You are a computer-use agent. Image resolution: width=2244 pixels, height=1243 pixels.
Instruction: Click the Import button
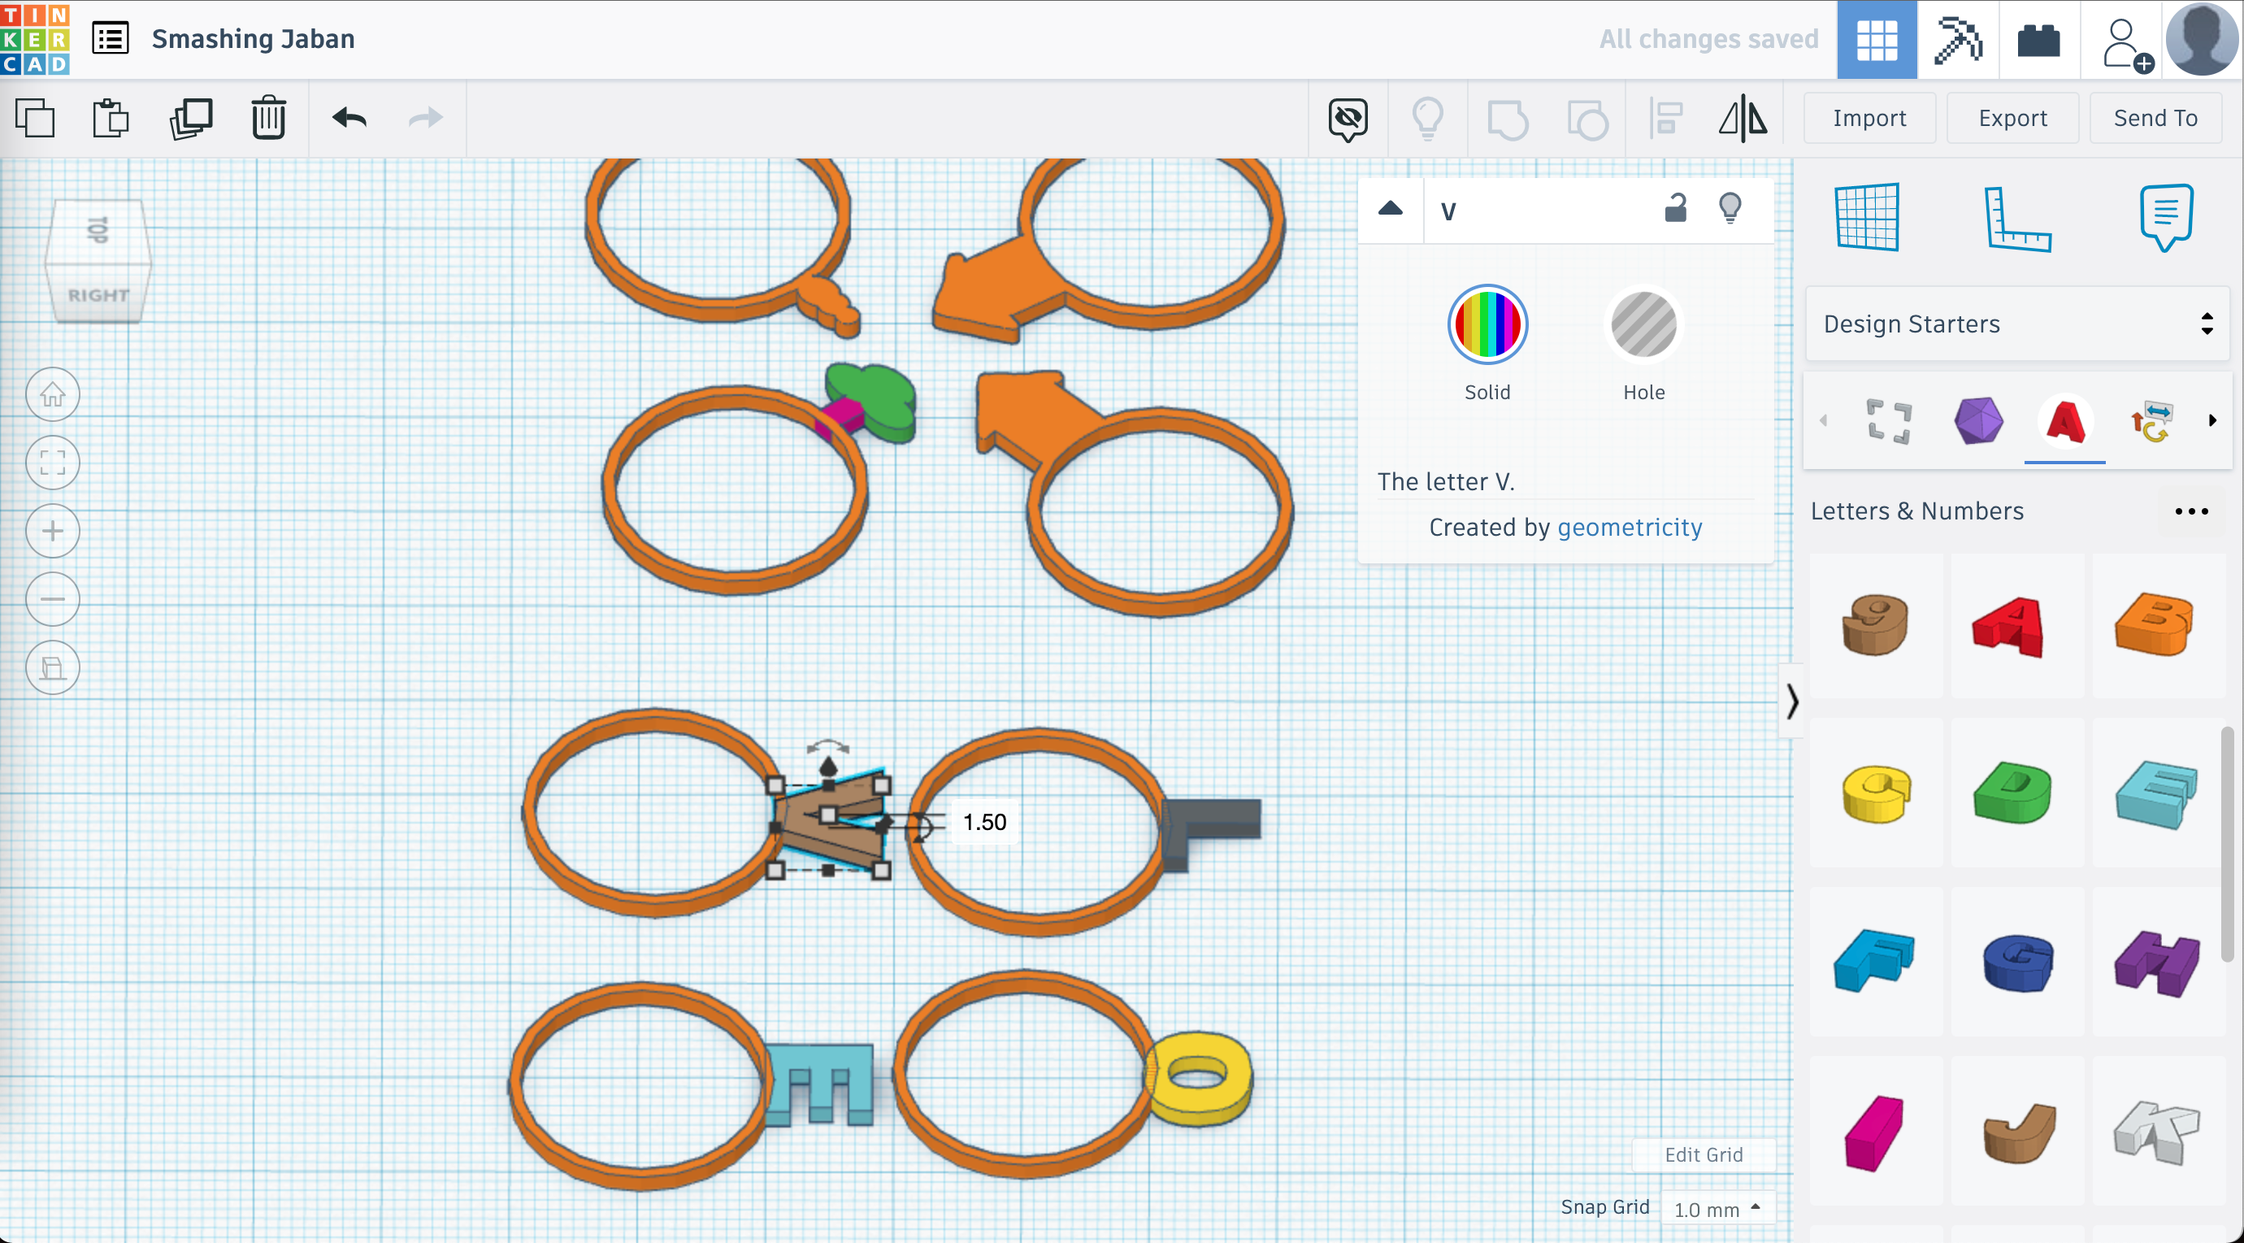point(1869,119)
